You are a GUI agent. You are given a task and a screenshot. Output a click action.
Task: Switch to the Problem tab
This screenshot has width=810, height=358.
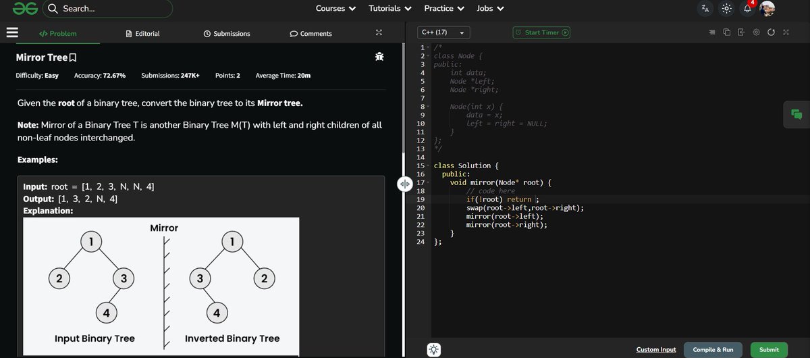[58, 33]
